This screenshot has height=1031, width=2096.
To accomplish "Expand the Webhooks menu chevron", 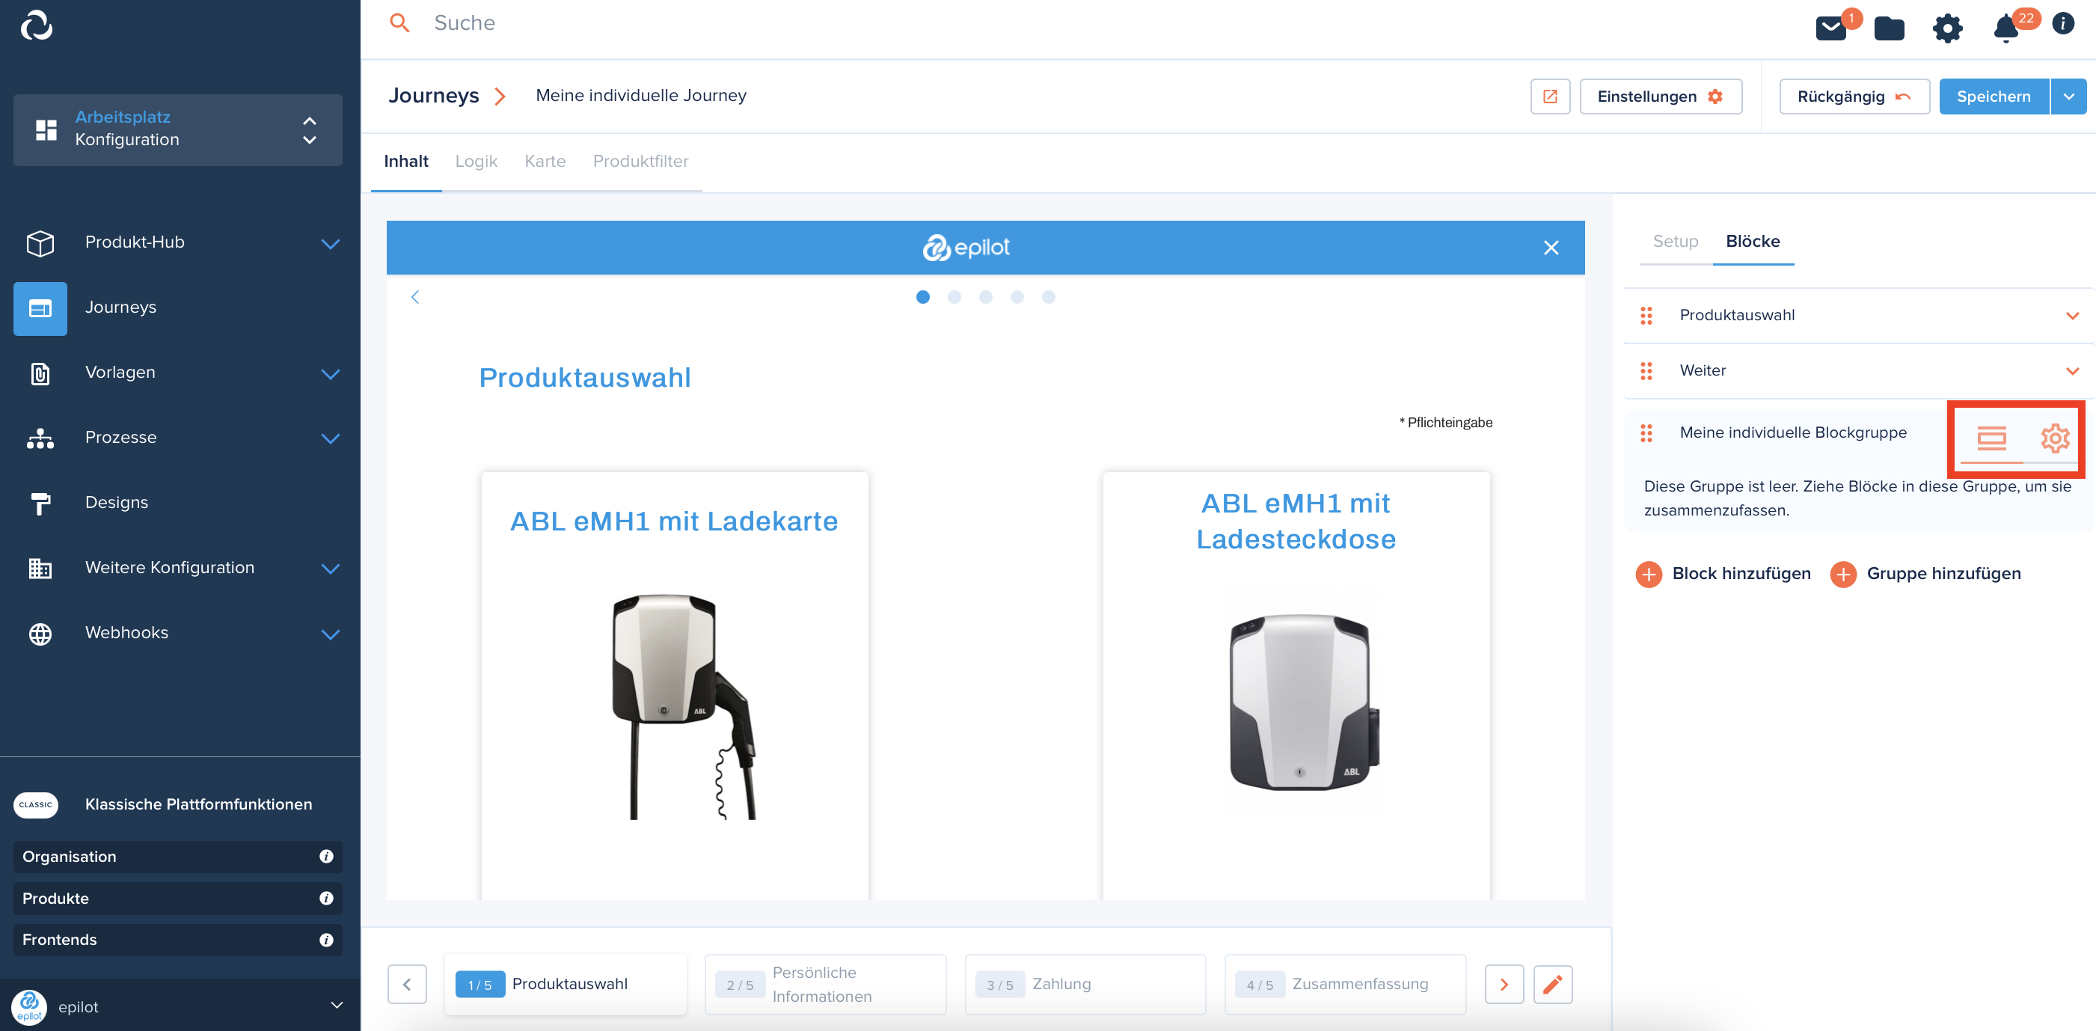I will click(x=330, y=634).
